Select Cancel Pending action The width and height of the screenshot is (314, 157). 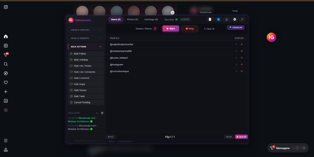click(86, 102)
